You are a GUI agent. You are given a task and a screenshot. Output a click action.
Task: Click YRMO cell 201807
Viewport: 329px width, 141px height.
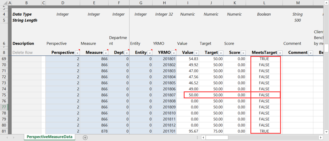tap(164, 95)
